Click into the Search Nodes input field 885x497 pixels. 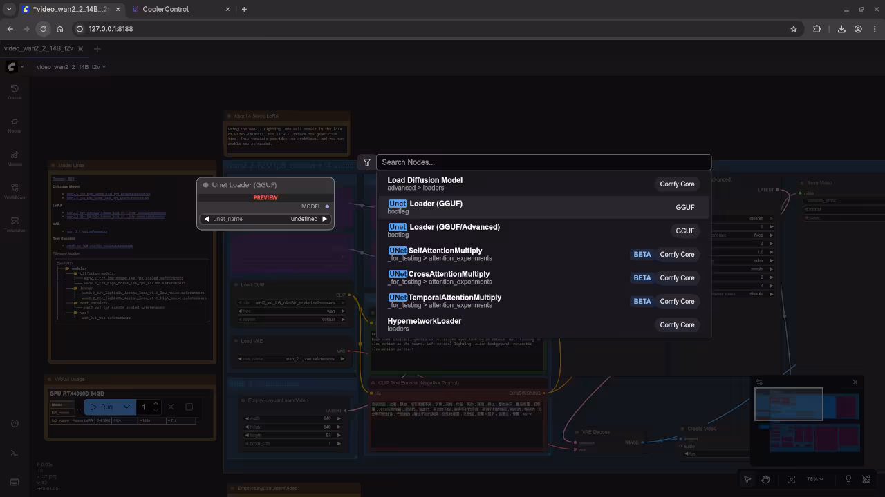tap(543, 162)
